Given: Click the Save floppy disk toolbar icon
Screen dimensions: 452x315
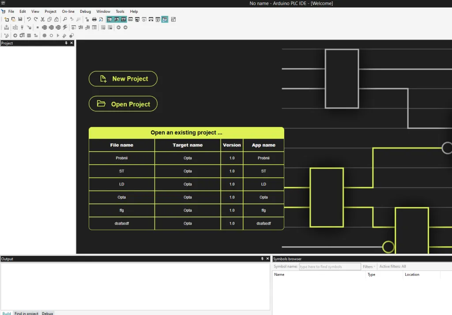Looking at the screenshot, I should 20,19.
